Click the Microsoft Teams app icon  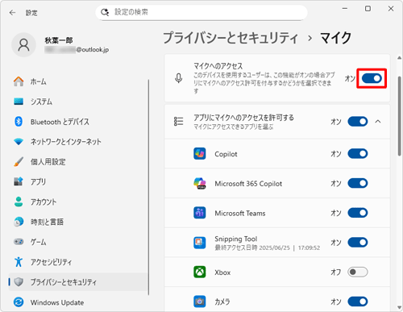pyautogui.click(x=200, y=213)
